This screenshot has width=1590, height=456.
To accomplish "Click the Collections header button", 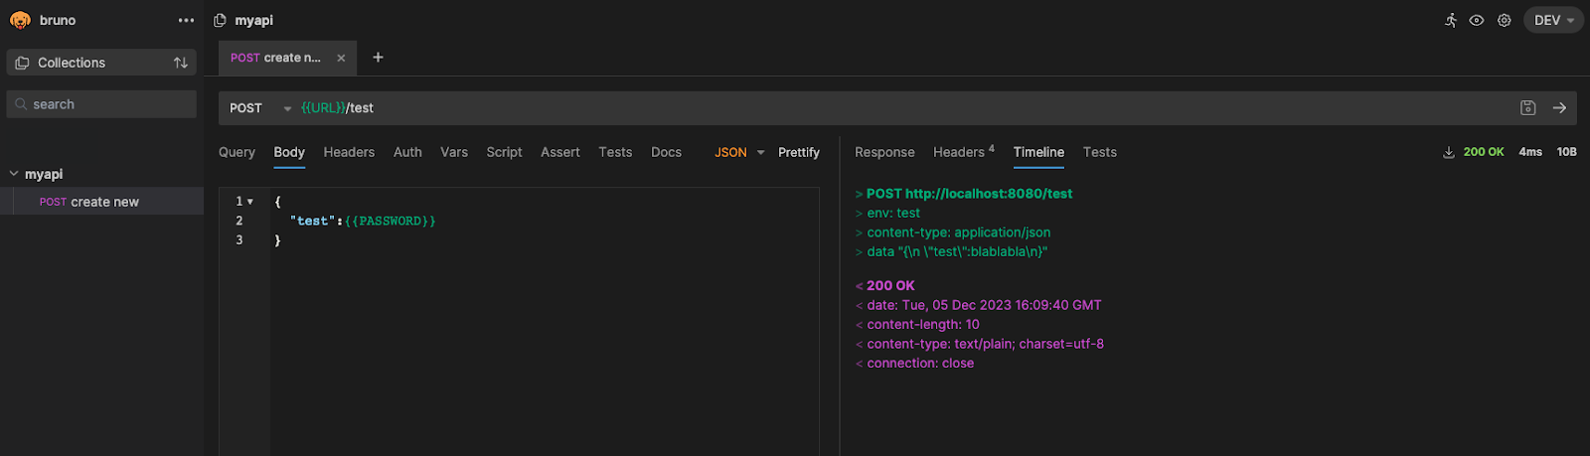I will pos(101,63).
